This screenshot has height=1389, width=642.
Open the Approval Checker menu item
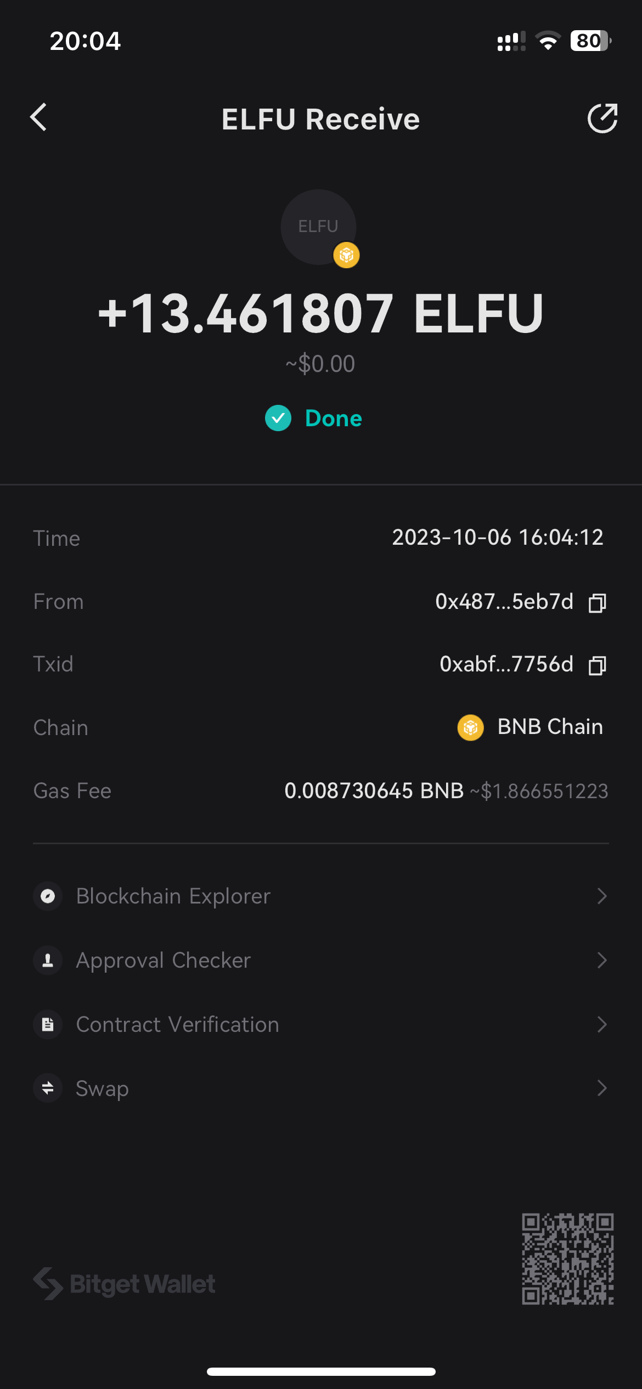point(164,961)
